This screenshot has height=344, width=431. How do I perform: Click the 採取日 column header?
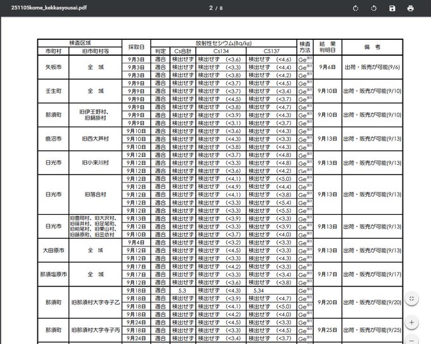coord(136,47)
